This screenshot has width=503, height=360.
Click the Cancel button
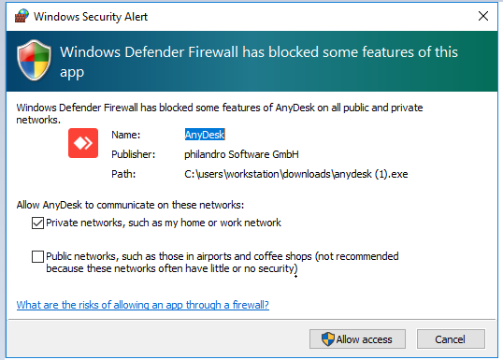click(x=451, y=339)
